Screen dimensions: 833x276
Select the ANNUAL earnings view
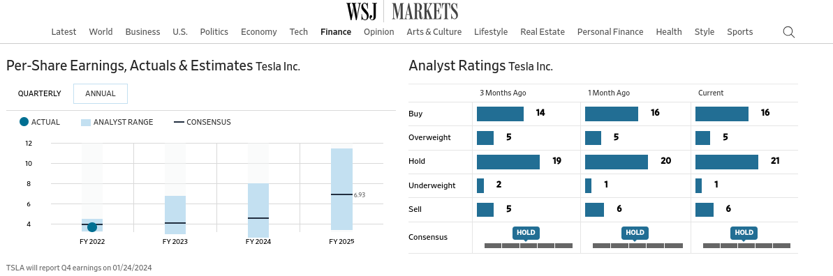(101, 93)
